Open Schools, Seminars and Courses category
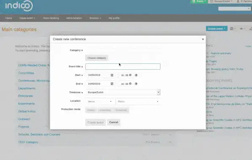The width and height of the screenshot is (252, 160). [39, 134]
